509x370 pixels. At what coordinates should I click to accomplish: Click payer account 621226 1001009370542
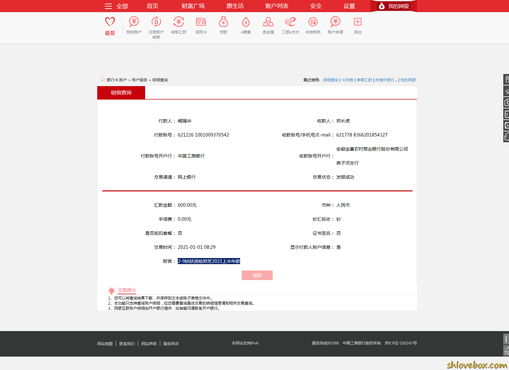pos(203,135)
